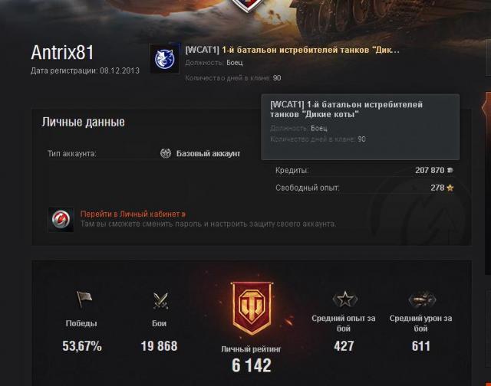Open the Wargaming personal cabinet logo icon
This screenshot has width=491, height=386.
click(x=61, y=219)
